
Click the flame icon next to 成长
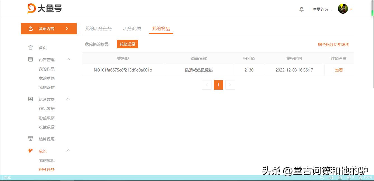coord(31,151)
